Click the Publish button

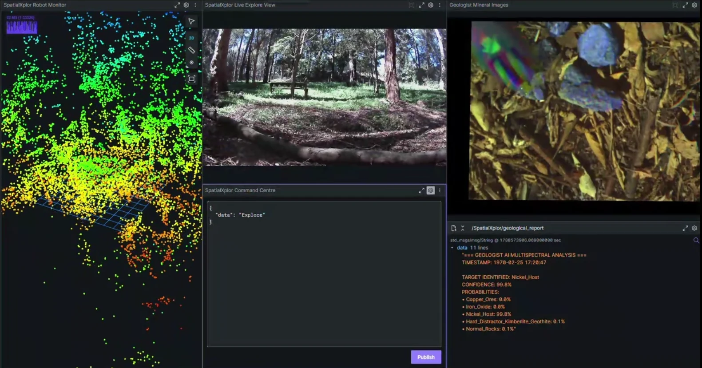[426, 357]
